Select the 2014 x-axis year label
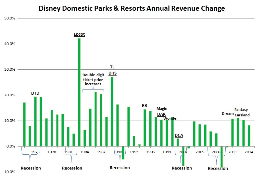The width and height of the screenshot is (264, 177). click(249, 152)
